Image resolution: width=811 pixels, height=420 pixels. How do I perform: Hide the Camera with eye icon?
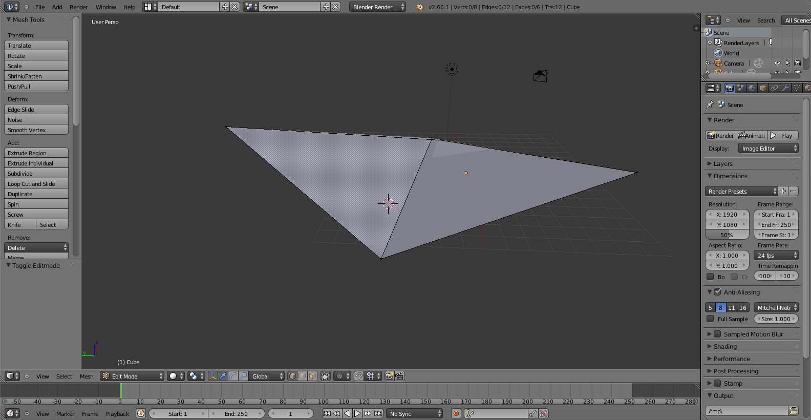pos(777,63)
